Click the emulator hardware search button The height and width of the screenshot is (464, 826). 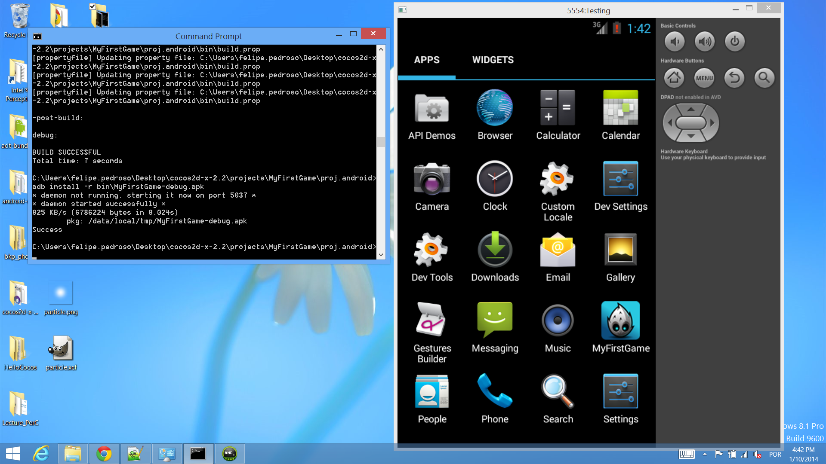[x=764, y=78]
